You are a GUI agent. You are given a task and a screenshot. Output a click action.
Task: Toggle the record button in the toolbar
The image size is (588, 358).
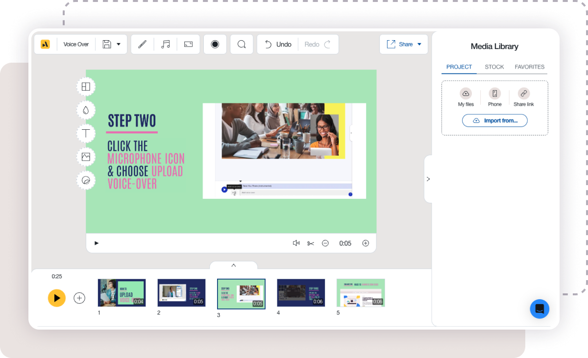tap(215, 44)
